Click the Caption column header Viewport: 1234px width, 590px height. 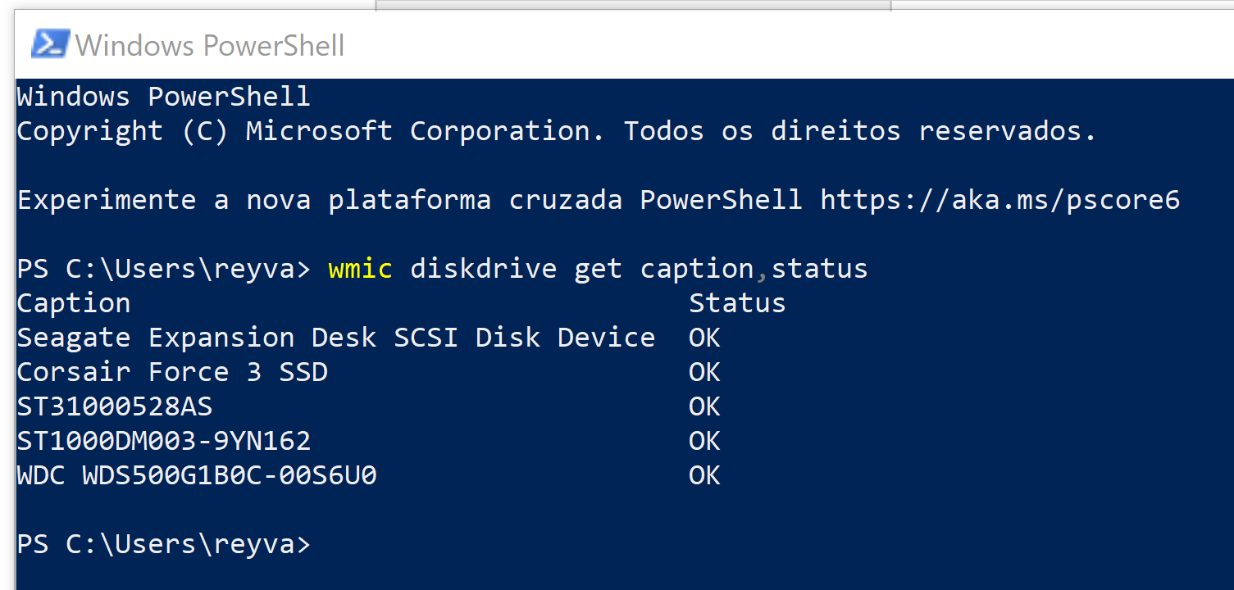[74, 304]
